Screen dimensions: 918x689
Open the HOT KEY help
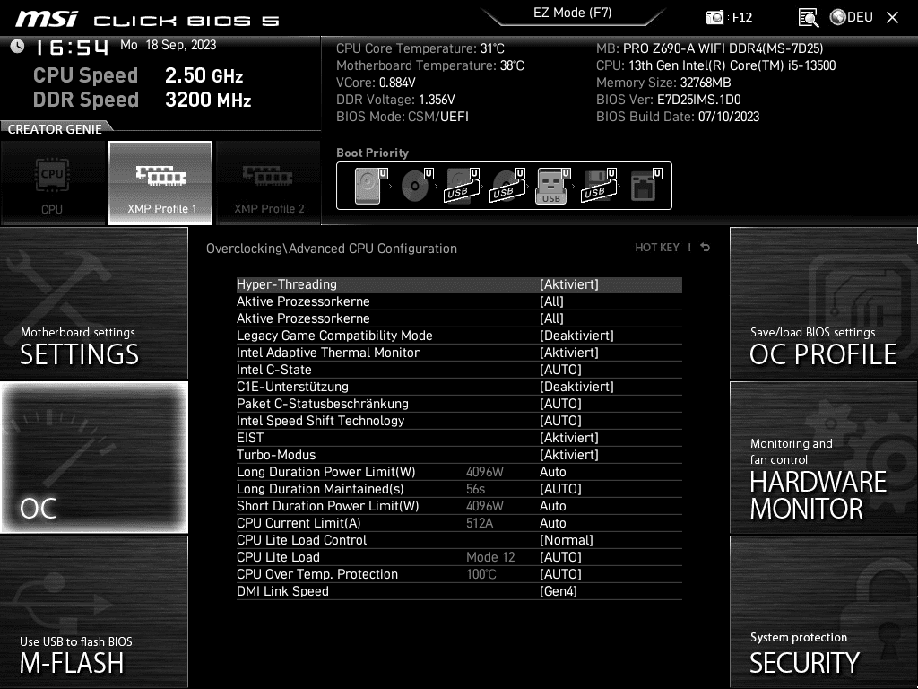pos(657,248)
